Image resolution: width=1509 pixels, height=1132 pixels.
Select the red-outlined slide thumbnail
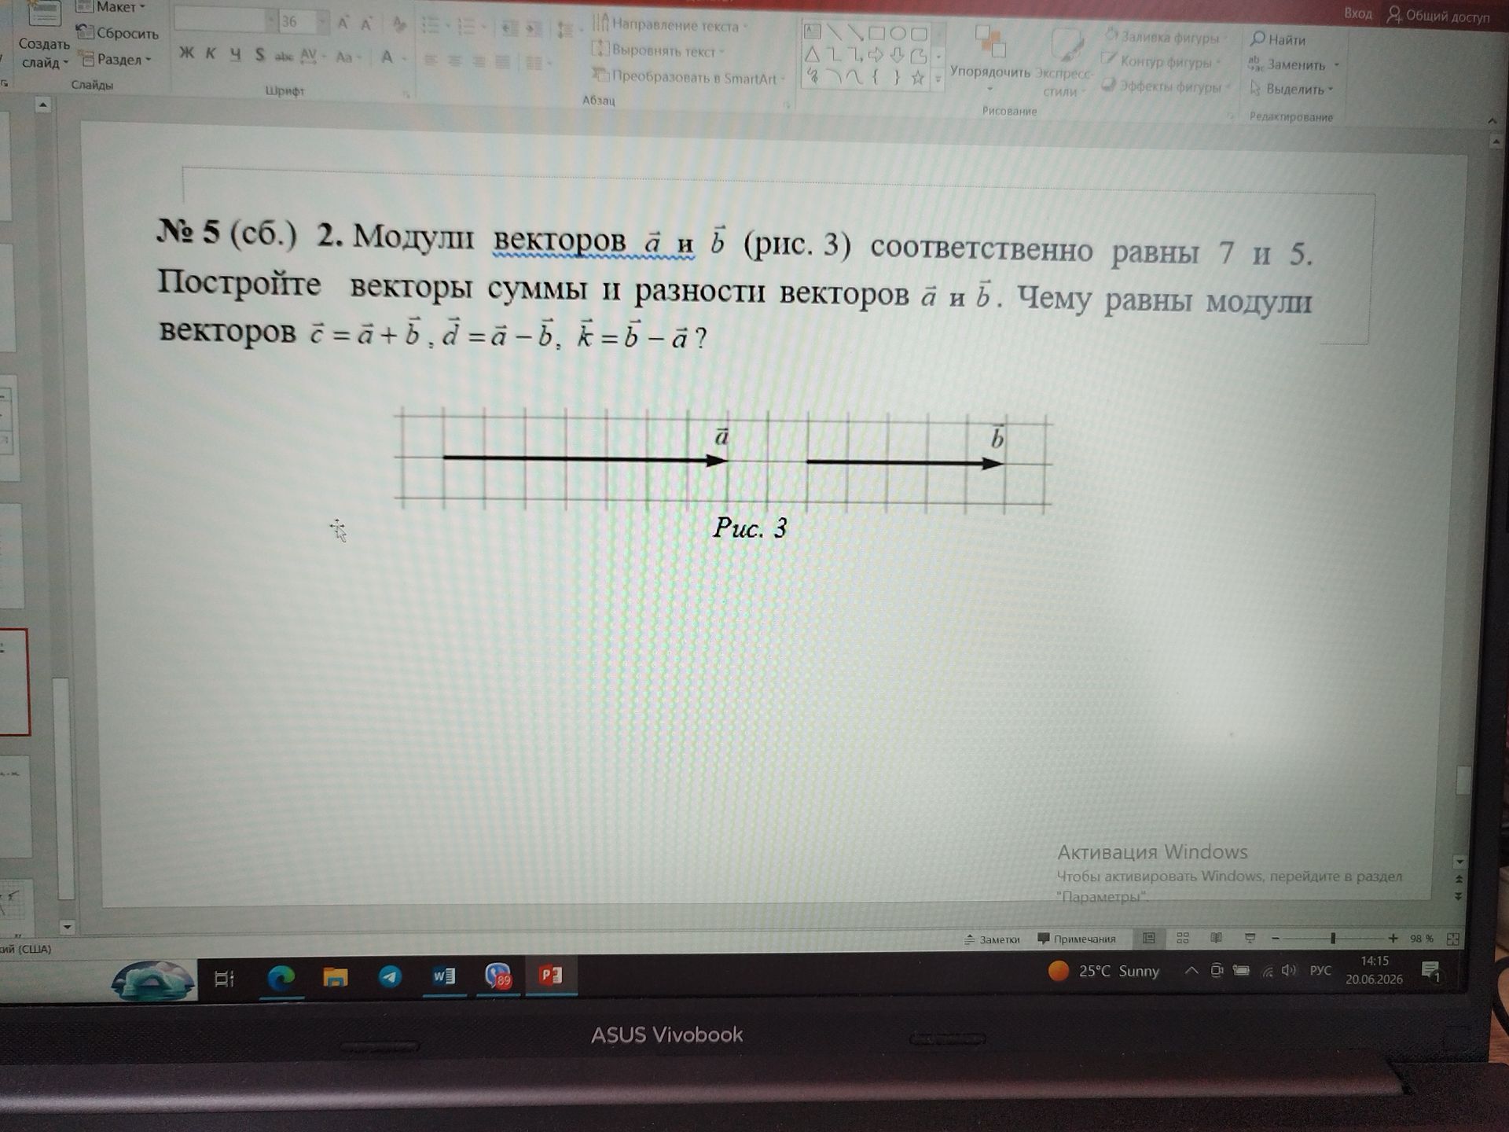[14, 682]
